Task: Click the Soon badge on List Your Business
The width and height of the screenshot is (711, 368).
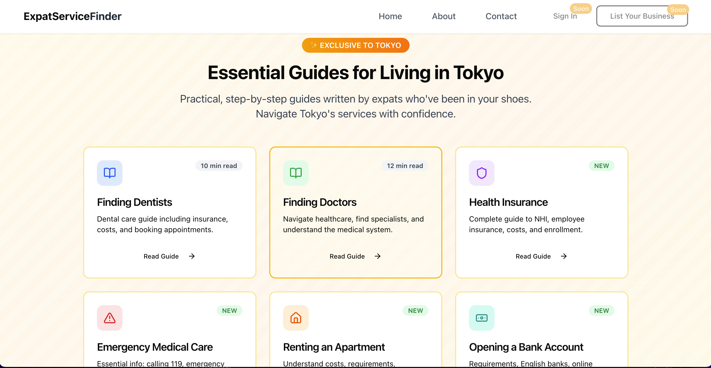Action: pyautogui.click(x=678, y=10)
